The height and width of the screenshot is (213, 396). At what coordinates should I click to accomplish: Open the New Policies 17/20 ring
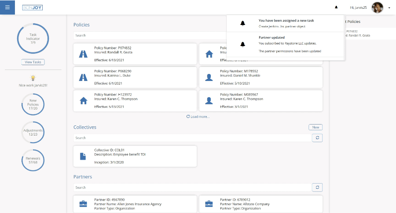tap(33, 104)
